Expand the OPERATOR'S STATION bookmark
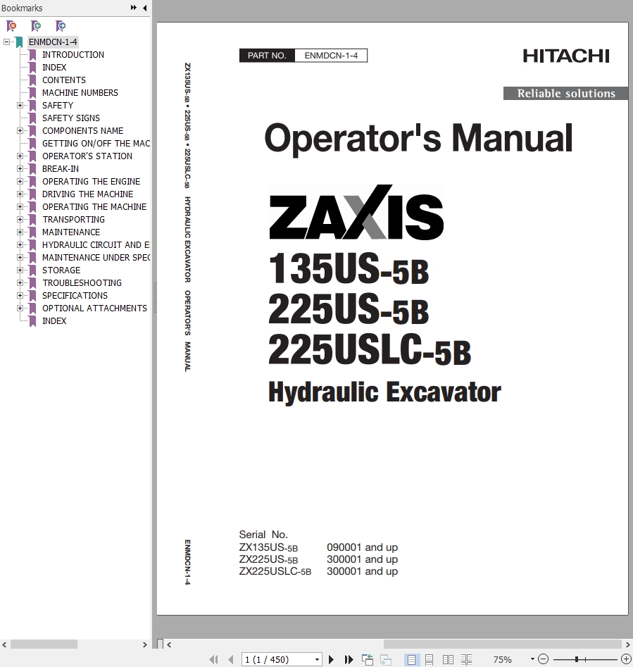The width and height of the screenshot is (633, 667). pos(20,156)
